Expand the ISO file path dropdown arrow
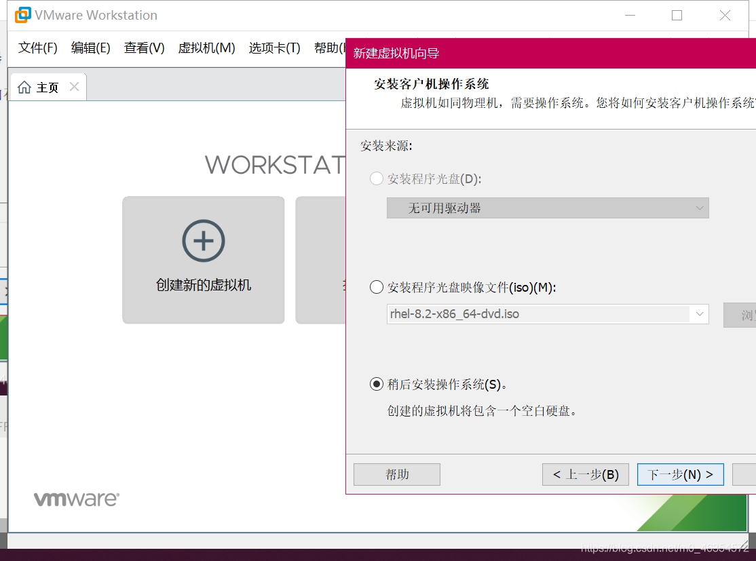 coord(700,314)
